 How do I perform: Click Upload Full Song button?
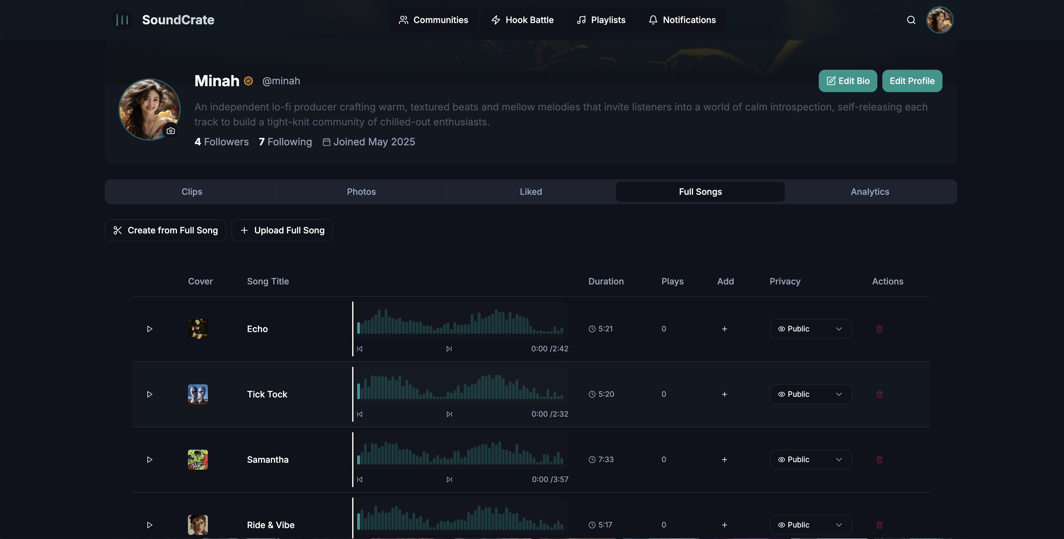click(x=282, y=230)
